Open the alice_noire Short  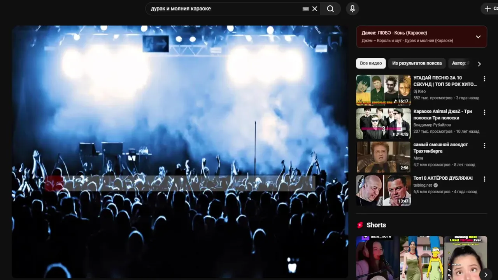[377, 257]
